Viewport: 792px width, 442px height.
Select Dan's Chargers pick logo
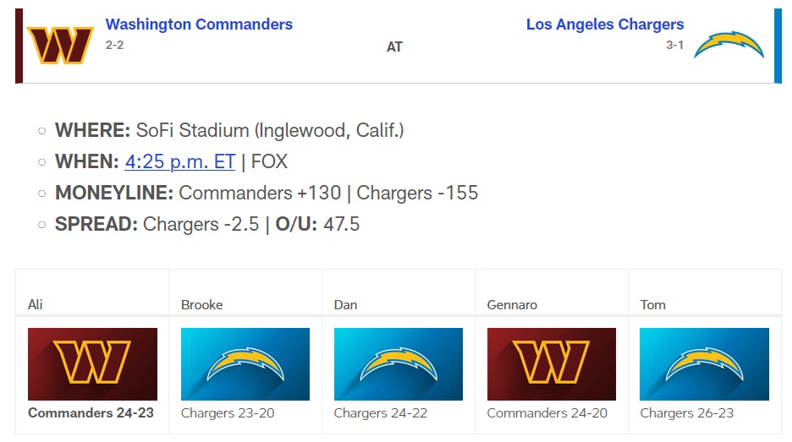399,363
